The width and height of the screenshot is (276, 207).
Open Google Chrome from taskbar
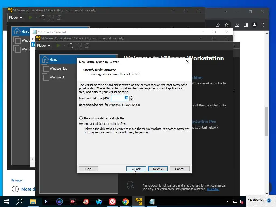(x=126, y=202)
